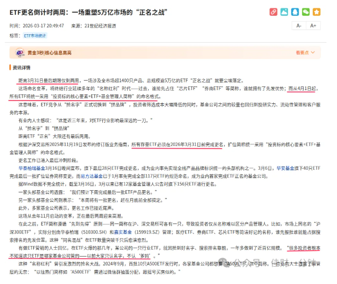Click the underlined text 所有存量ETF必须在2026年3月31日前完成更名
Viewport: 337px width, 284px height.
click(177, 144)
